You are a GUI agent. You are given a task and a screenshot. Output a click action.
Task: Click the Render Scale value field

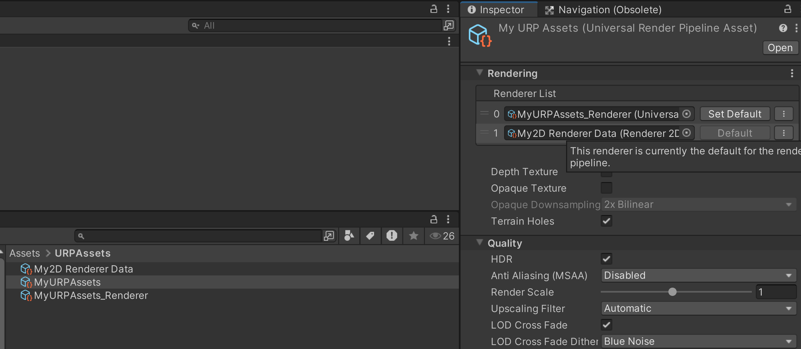[x=776, y=292]
